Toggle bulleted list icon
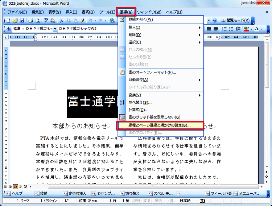The height and width of the screenshot is (206, 272). click(231, 29)
